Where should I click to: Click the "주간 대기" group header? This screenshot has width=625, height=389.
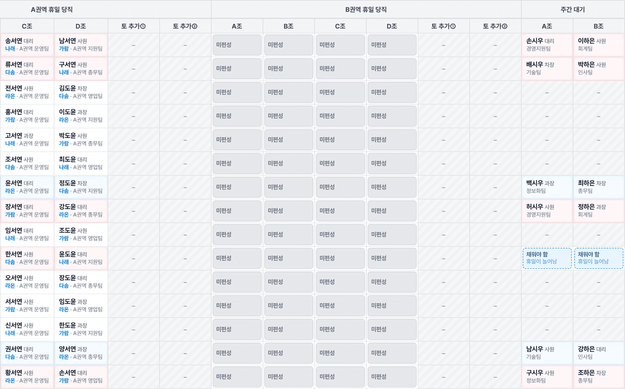573,9
